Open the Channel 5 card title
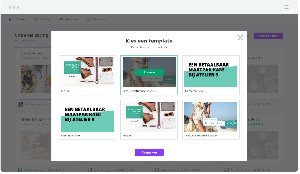300x174 pixels. [36, 119]
